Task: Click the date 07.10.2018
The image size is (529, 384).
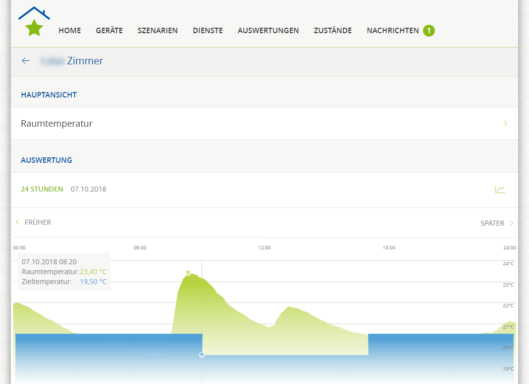Action: 88,189
